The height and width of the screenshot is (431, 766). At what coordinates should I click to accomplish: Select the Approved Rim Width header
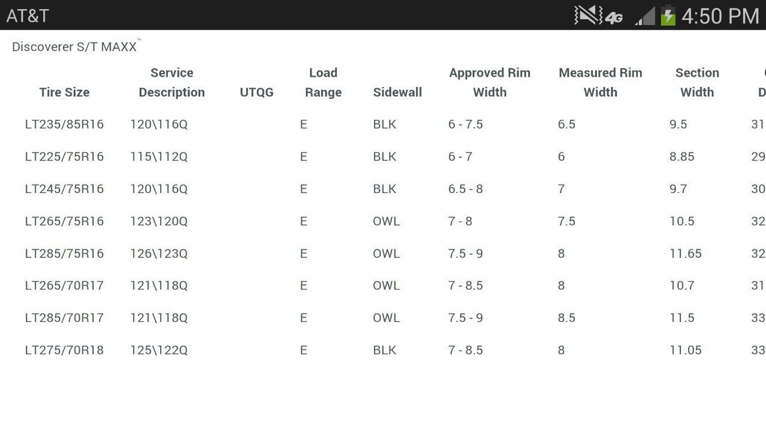click(x=490, y=83)
